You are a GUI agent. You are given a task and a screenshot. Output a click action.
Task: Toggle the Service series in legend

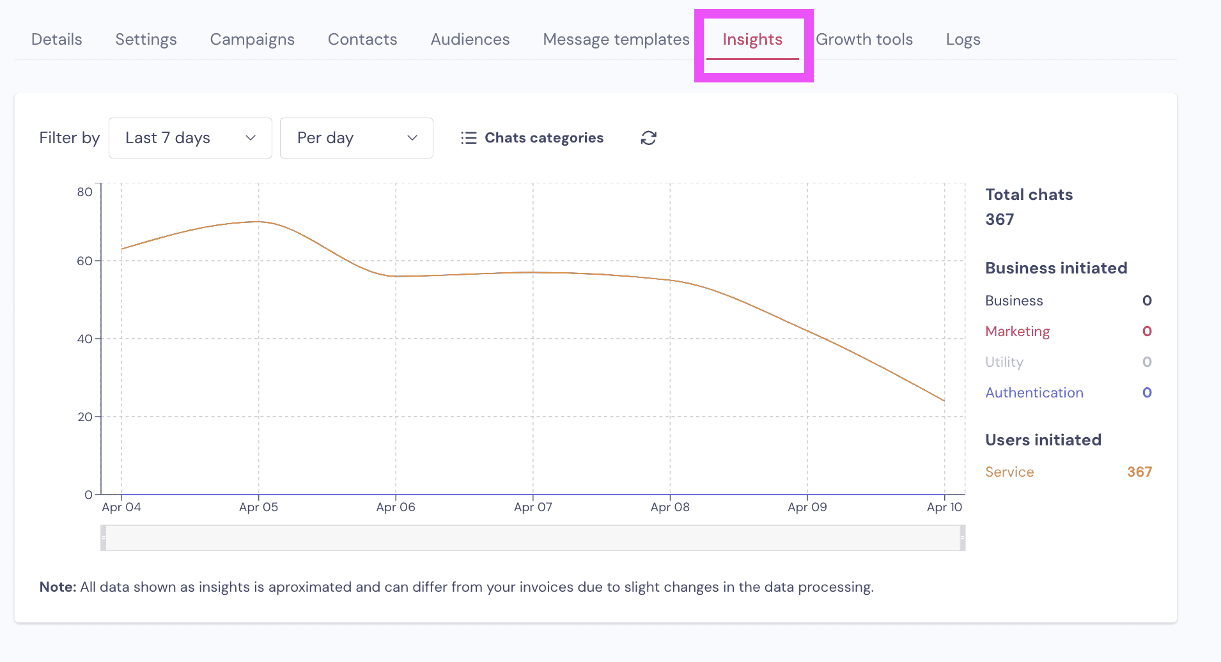(x=1009, y=472)
